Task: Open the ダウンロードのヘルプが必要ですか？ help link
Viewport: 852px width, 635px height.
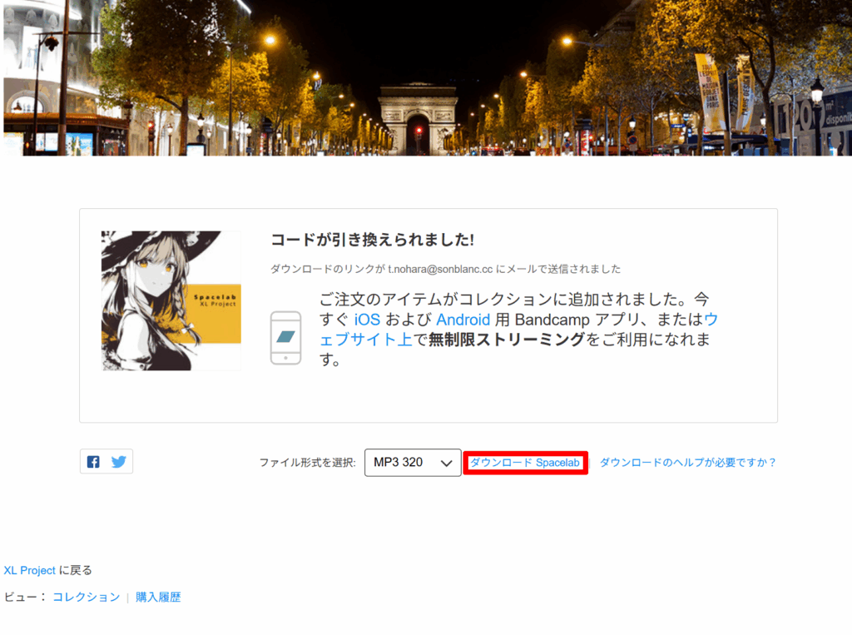Action: pos(687,463)
